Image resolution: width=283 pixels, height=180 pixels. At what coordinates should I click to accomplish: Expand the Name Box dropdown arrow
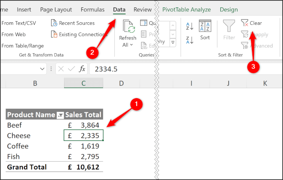tap(42, 69)
